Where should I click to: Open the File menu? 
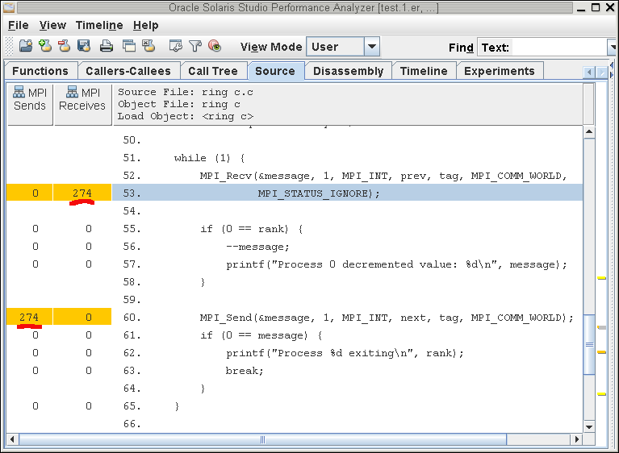tap(19, 25)
